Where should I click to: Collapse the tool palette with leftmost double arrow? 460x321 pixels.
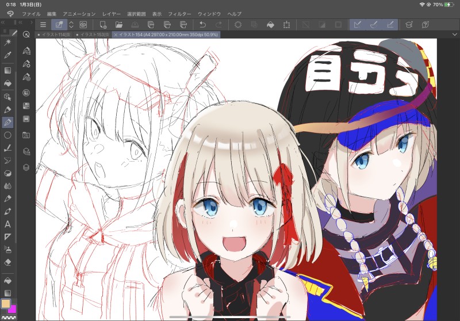pos(3,22)
